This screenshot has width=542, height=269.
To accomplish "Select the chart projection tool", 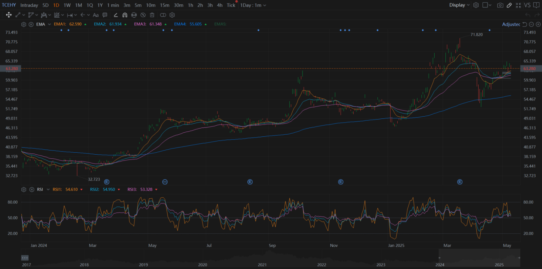I will point(57,15).
